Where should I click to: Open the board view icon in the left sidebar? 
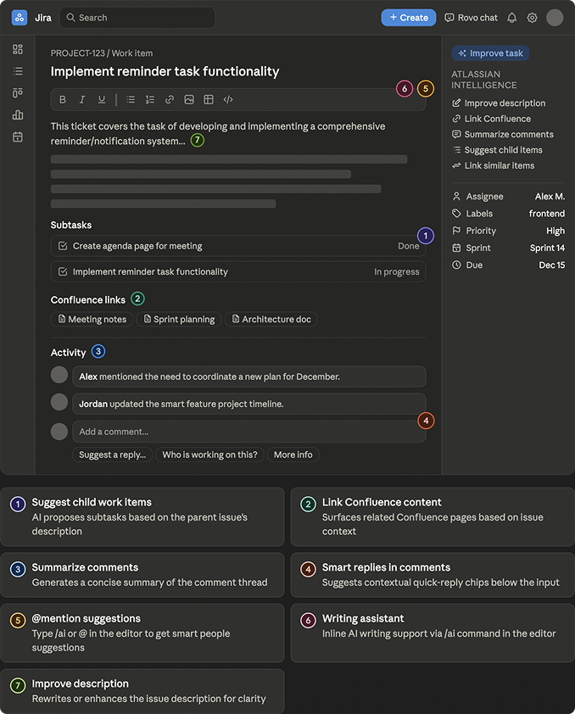18,93
